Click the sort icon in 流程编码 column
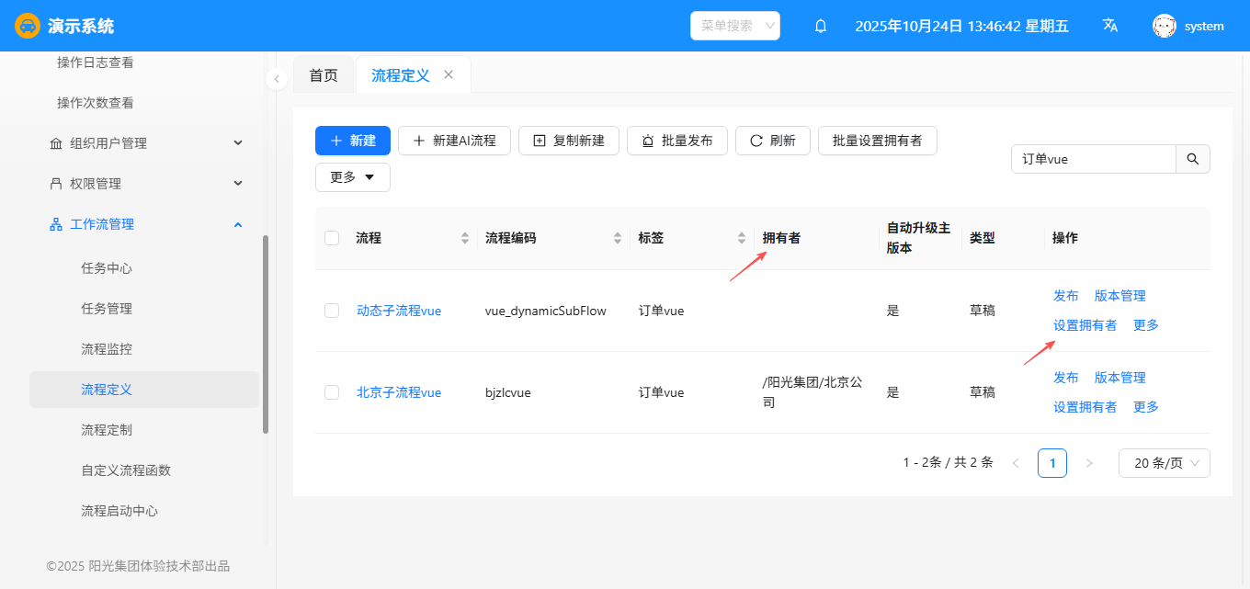The height and width of the screenshot is (589, 1250). point(618,238)
